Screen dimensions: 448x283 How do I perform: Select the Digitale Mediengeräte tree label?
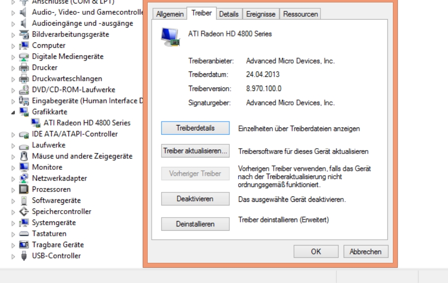tap(67, 57)
